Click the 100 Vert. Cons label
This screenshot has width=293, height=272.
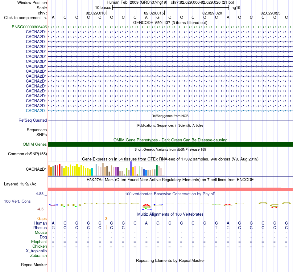(x=17, y=201)
